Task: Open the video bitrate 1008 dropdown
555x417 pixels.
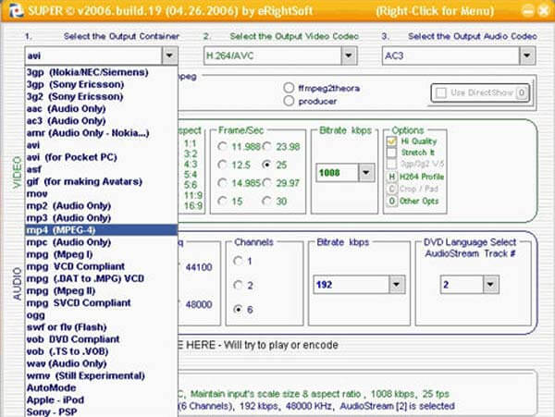Action: (366, 173)
